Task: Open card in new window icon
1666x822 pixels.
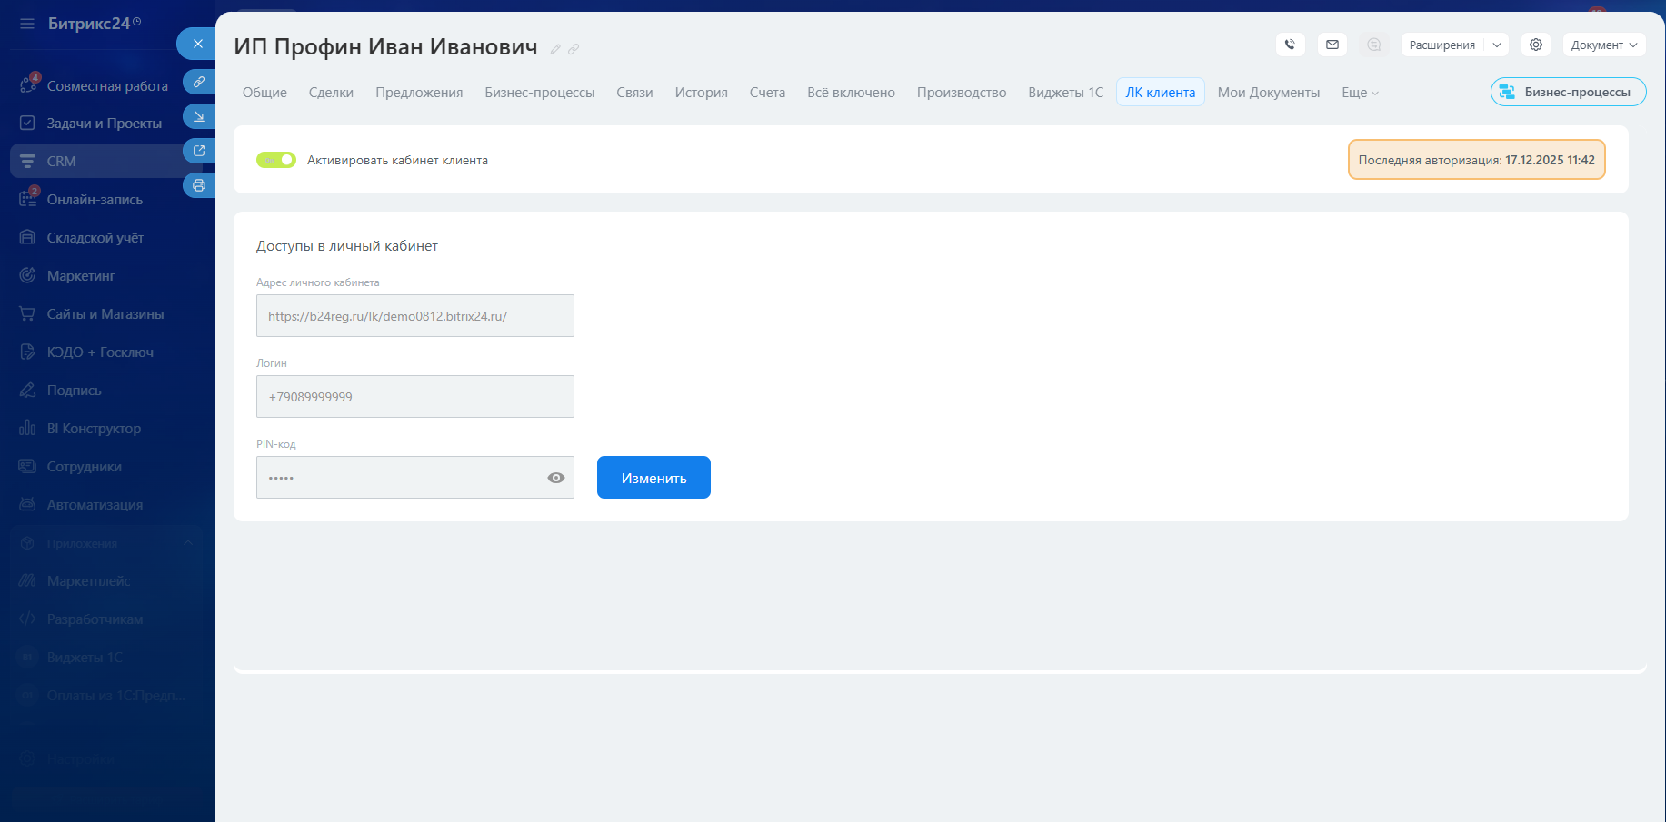Action: pos(199,151)
